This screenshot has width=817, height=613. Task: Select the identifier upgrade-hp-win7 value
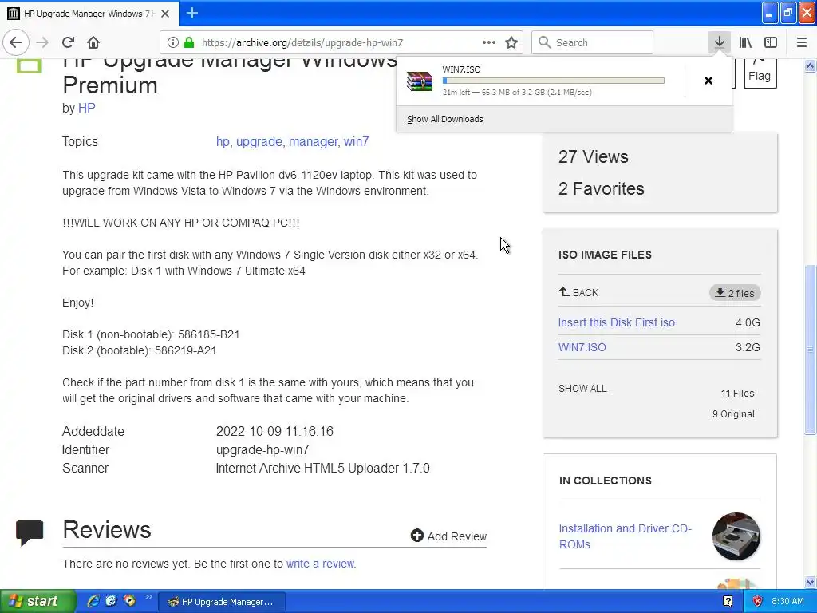262,450
